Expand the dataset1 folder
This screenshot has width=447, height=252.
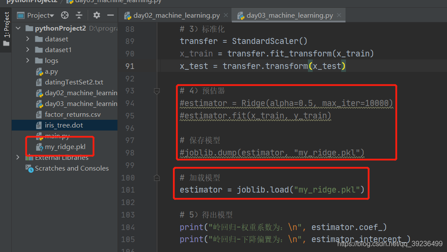click(28, 50)
